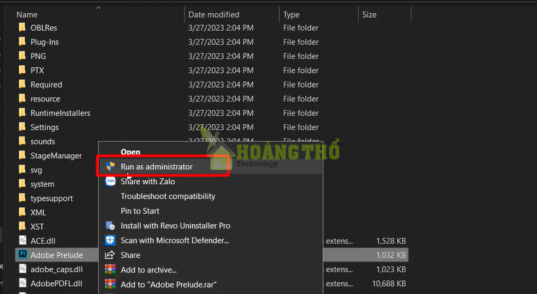
Task: Select the Plug-Ins folder
Action: pyautogui.click(x=45, y=42)
